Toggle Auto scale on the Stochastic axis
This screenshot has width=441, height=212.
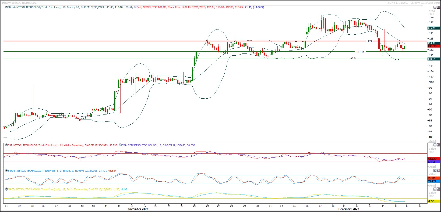(x=432, y=185)
